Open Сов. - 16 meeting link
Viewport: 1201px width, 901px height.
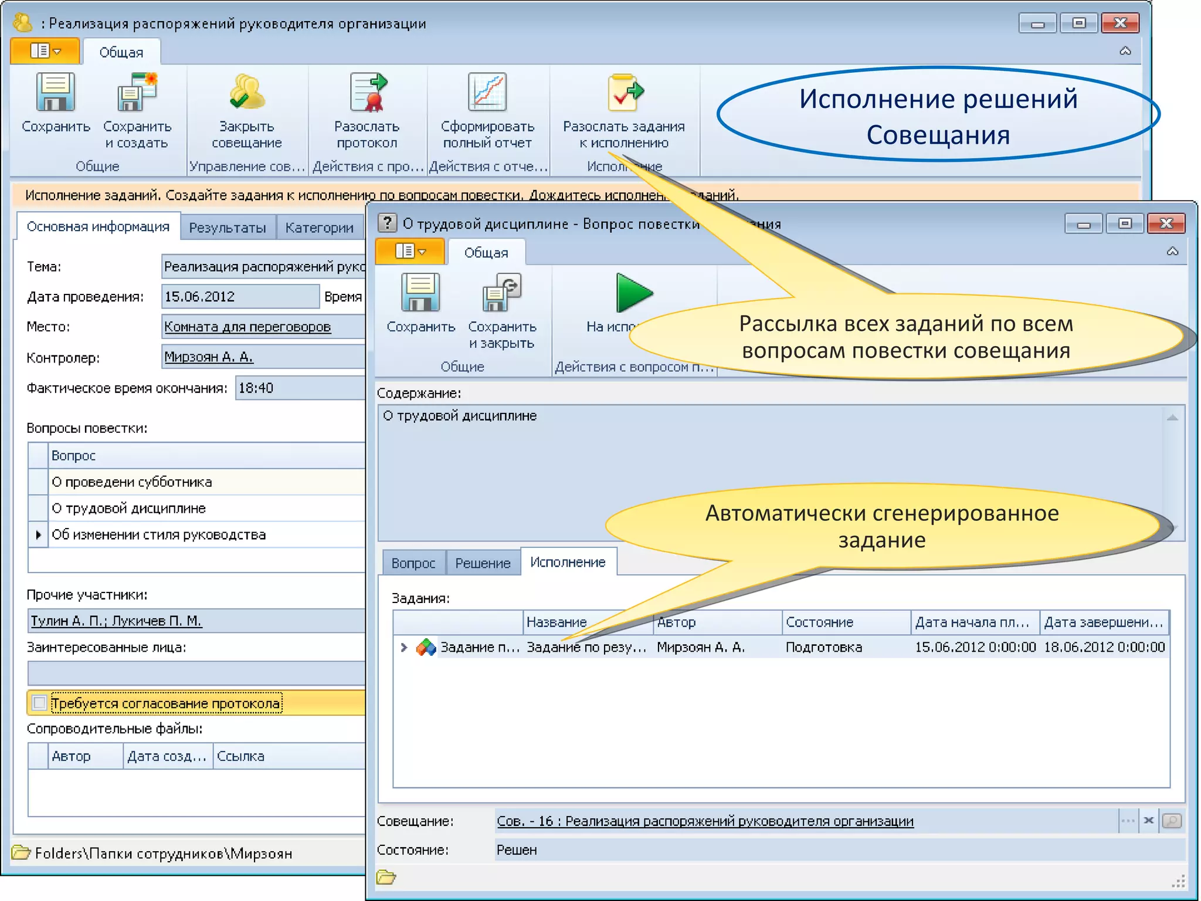pos(705,821)
